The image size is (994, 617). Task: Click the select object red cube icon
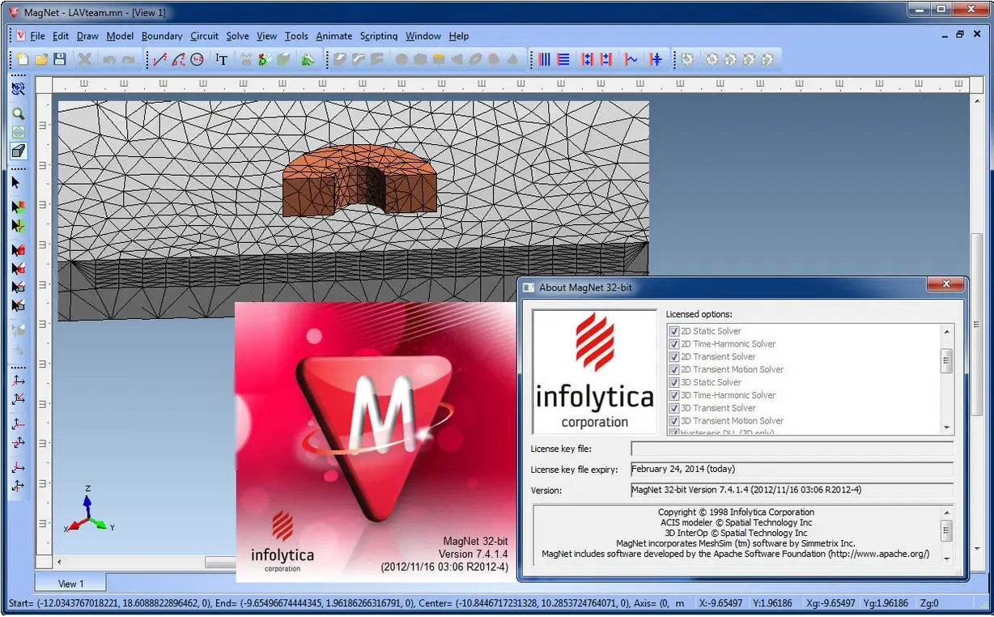pos(18,249)
